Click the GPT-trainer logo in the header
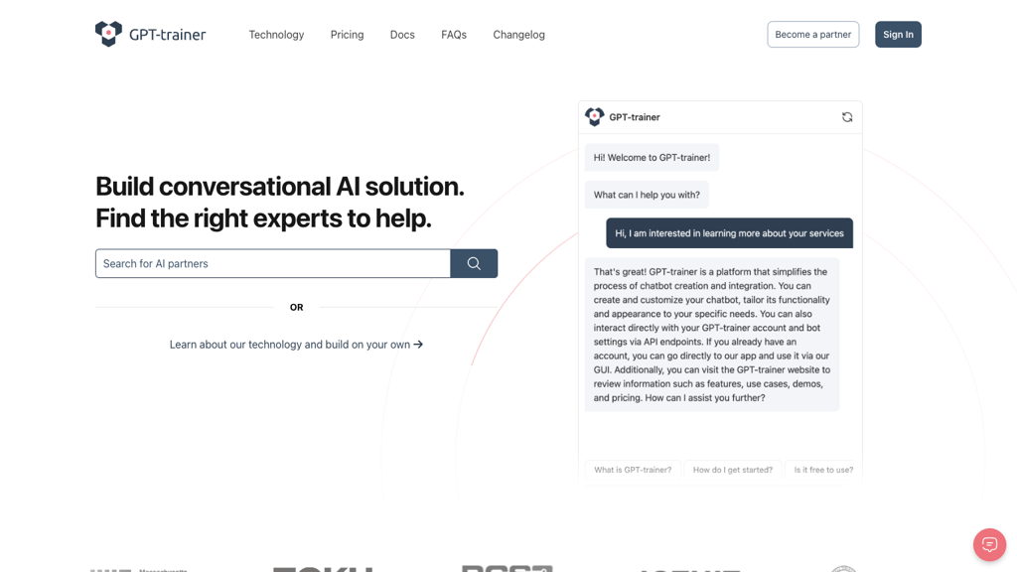 pyautogui.click(x=150, y=35)
